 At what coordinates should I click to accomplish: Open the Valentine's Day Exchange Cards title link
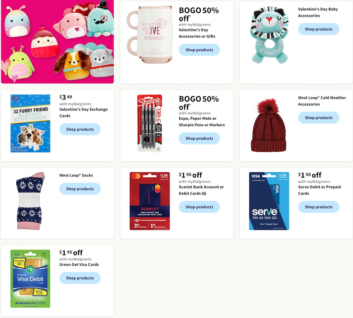83,113
